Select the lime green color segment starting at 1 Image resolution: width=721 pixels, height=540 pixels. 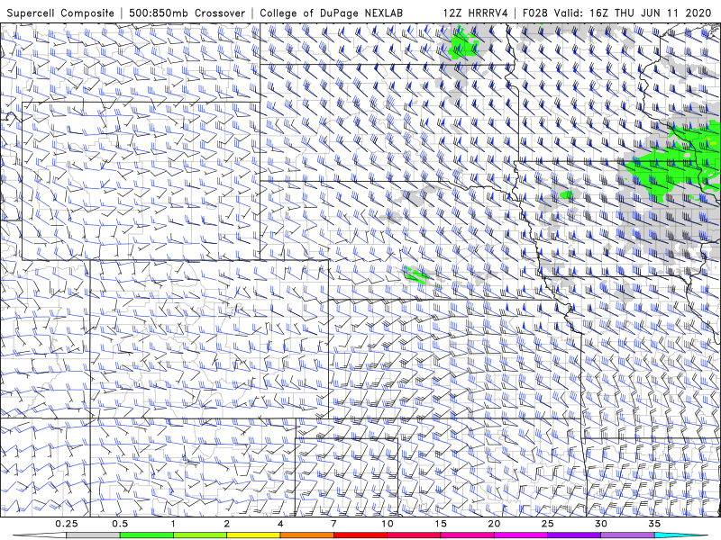(200, 535)
